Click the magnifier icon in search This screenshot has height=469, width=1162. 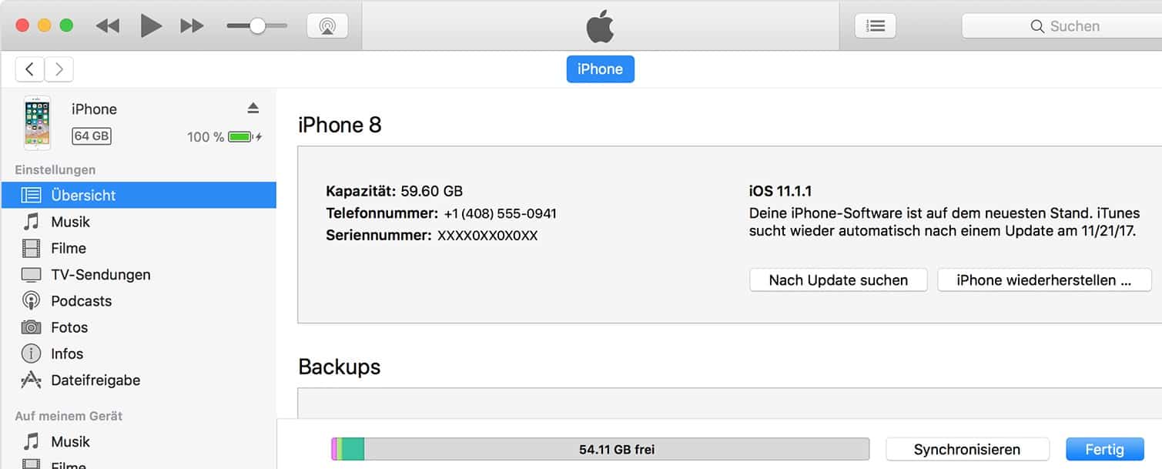pyautogui.click(x=1037, y=26)
